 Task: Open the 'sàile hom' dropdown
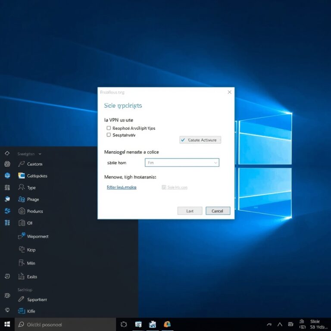pyautogui.click(x=182, y=162)
